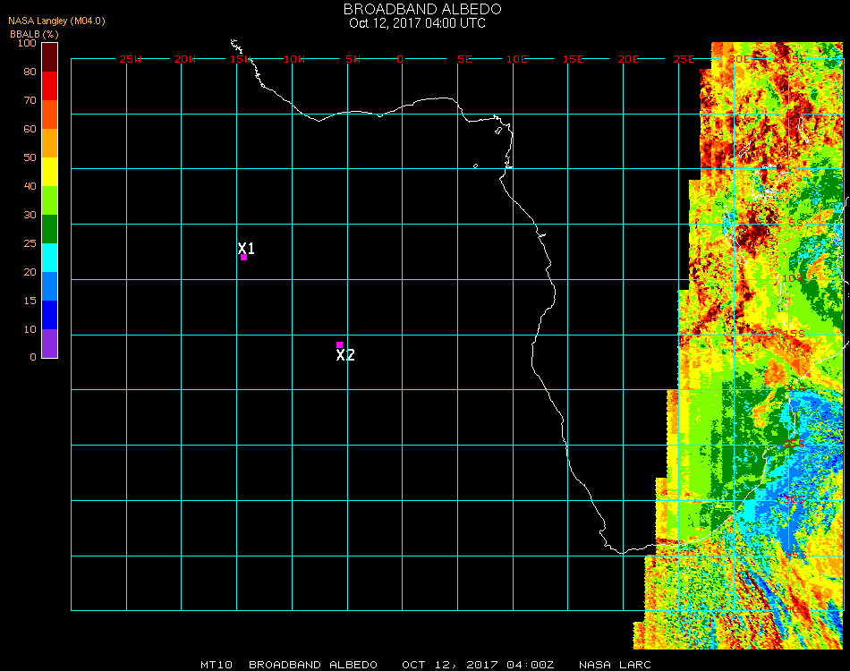Select the dark green 25-30 legend band
The width and height of the screenshot is (850, 671).
tap(49, 229)
